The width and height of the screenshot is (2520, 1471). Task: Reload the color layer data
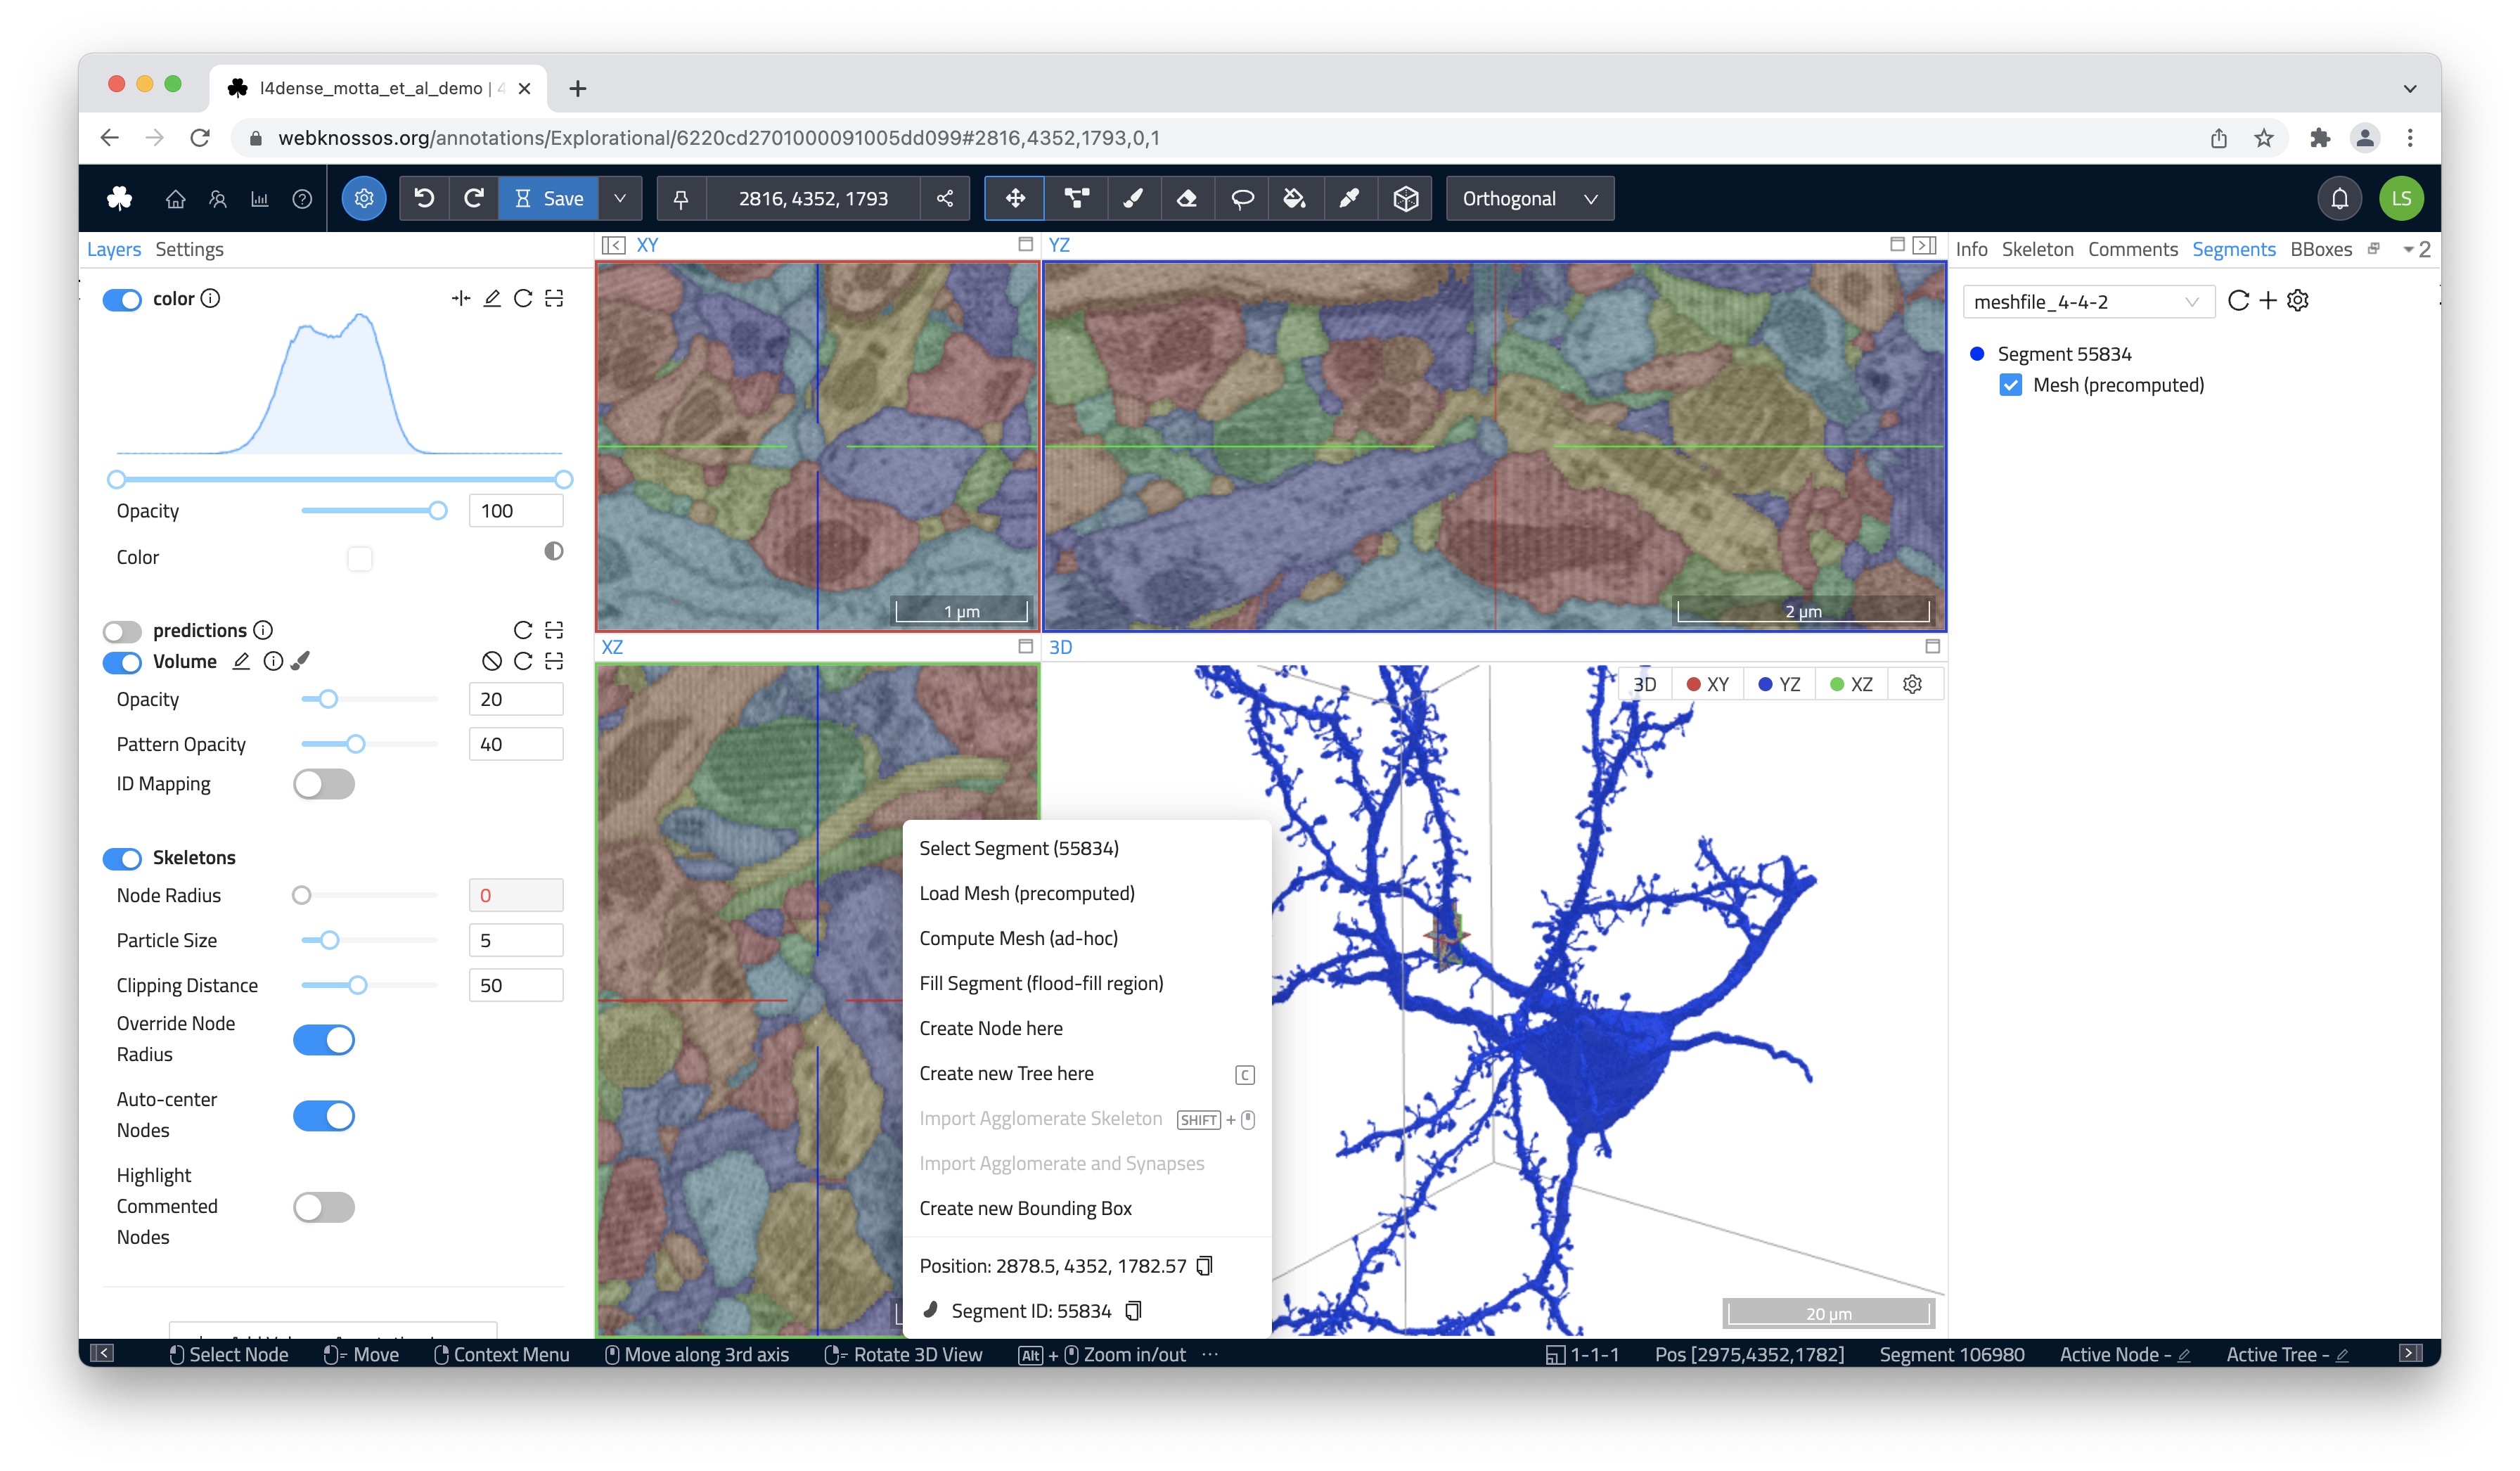point(523,299)
